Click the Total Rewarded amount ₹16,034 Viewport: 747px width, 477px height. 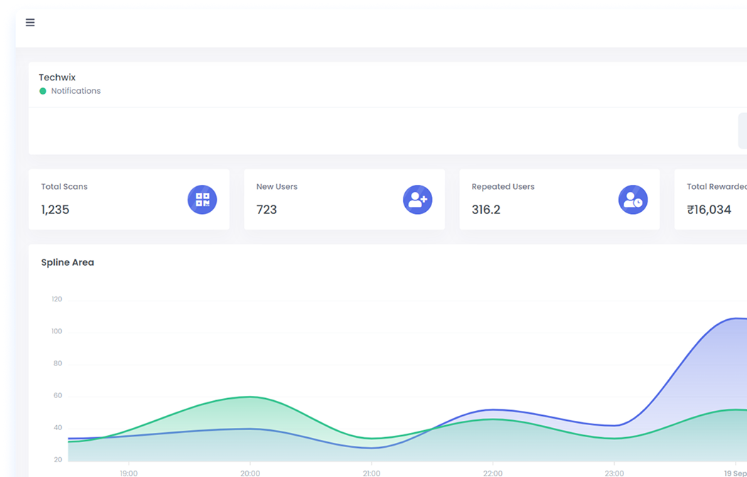[709, 210]
